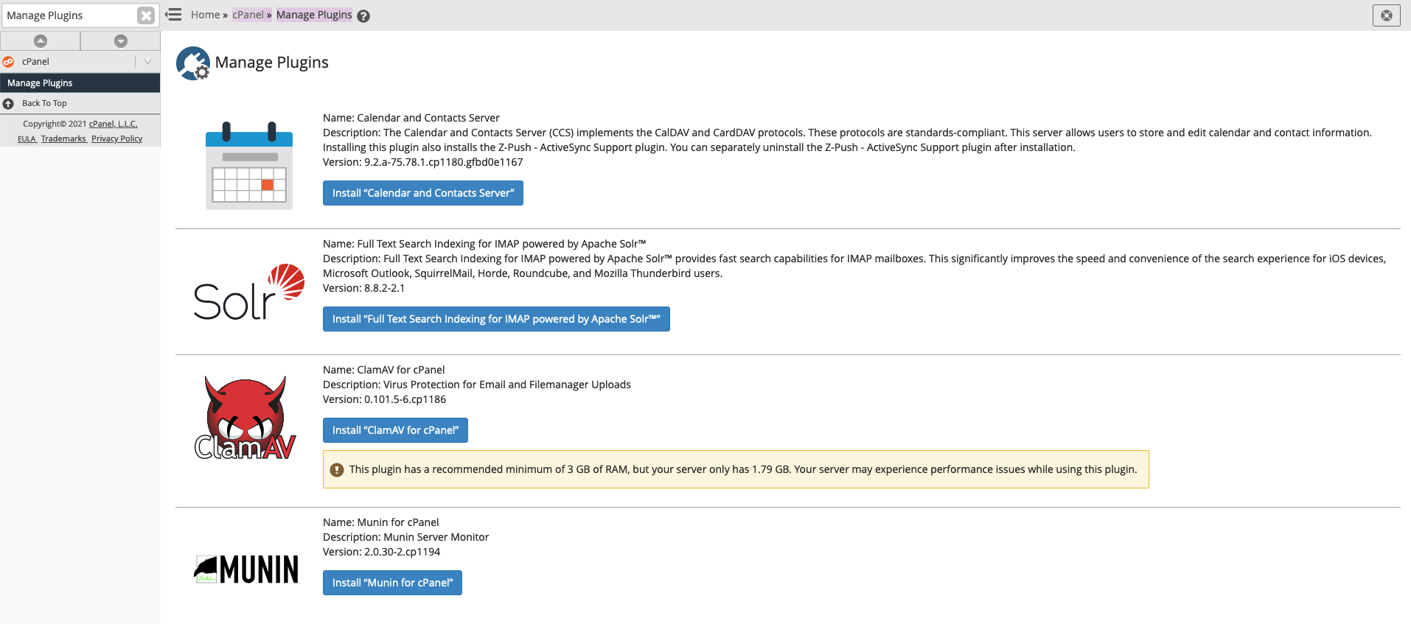Image resolution: width=1411 pixels, height=624 pixels.
Task: Click the Solr logo image
Action: click(x=249, y=292)
